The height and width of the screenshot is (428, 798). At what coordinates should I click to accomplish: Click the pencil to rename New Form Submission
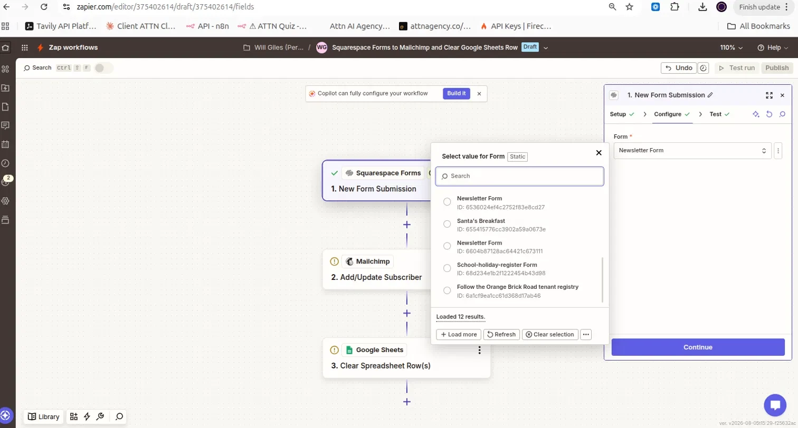click(x=710, y=95)
